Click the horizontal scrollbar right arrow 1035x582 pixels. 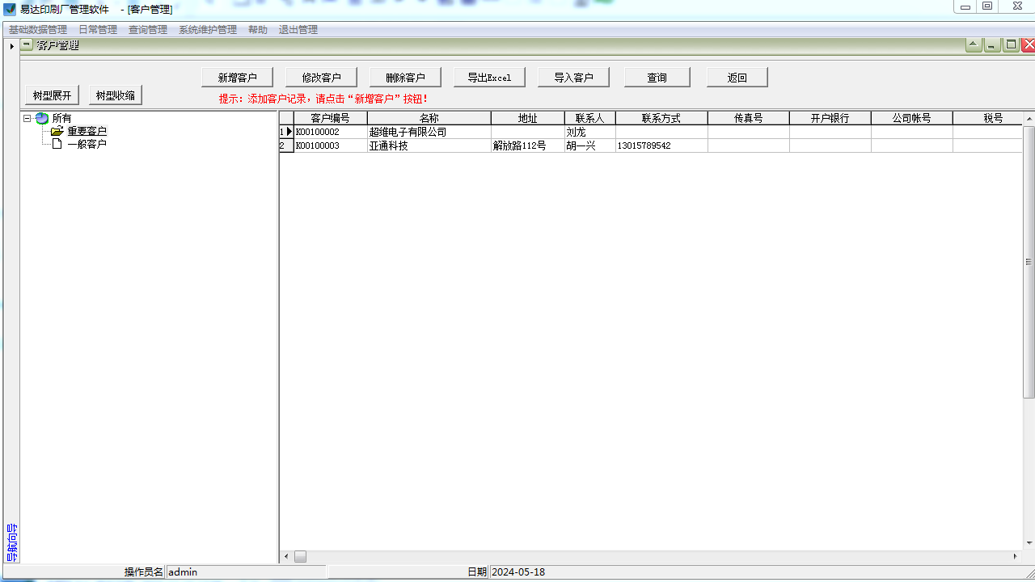[x=1016, y=556]
